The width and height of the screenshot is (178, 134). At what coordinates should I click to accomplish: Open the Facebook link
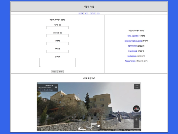pos(133,51)
